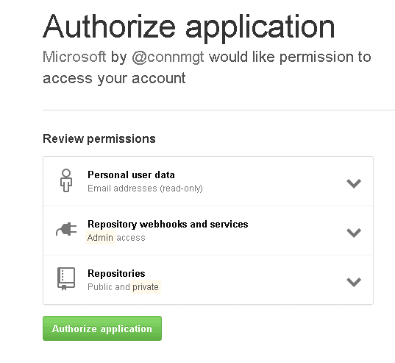Click the word 'access' after Admin

click(131, 238)
